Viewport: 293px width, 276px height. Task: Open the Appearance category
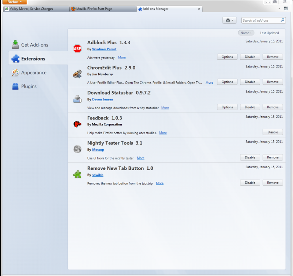pos(38,73)
